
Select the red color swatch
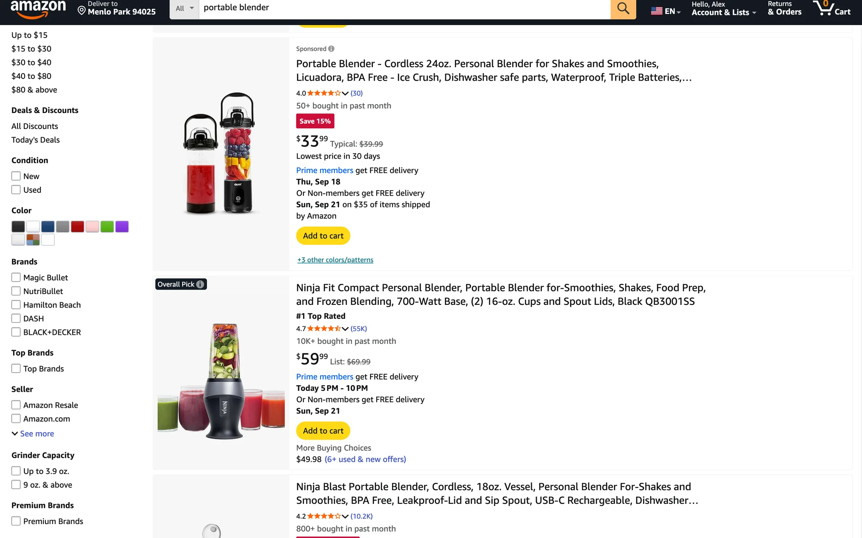(77, 226)
